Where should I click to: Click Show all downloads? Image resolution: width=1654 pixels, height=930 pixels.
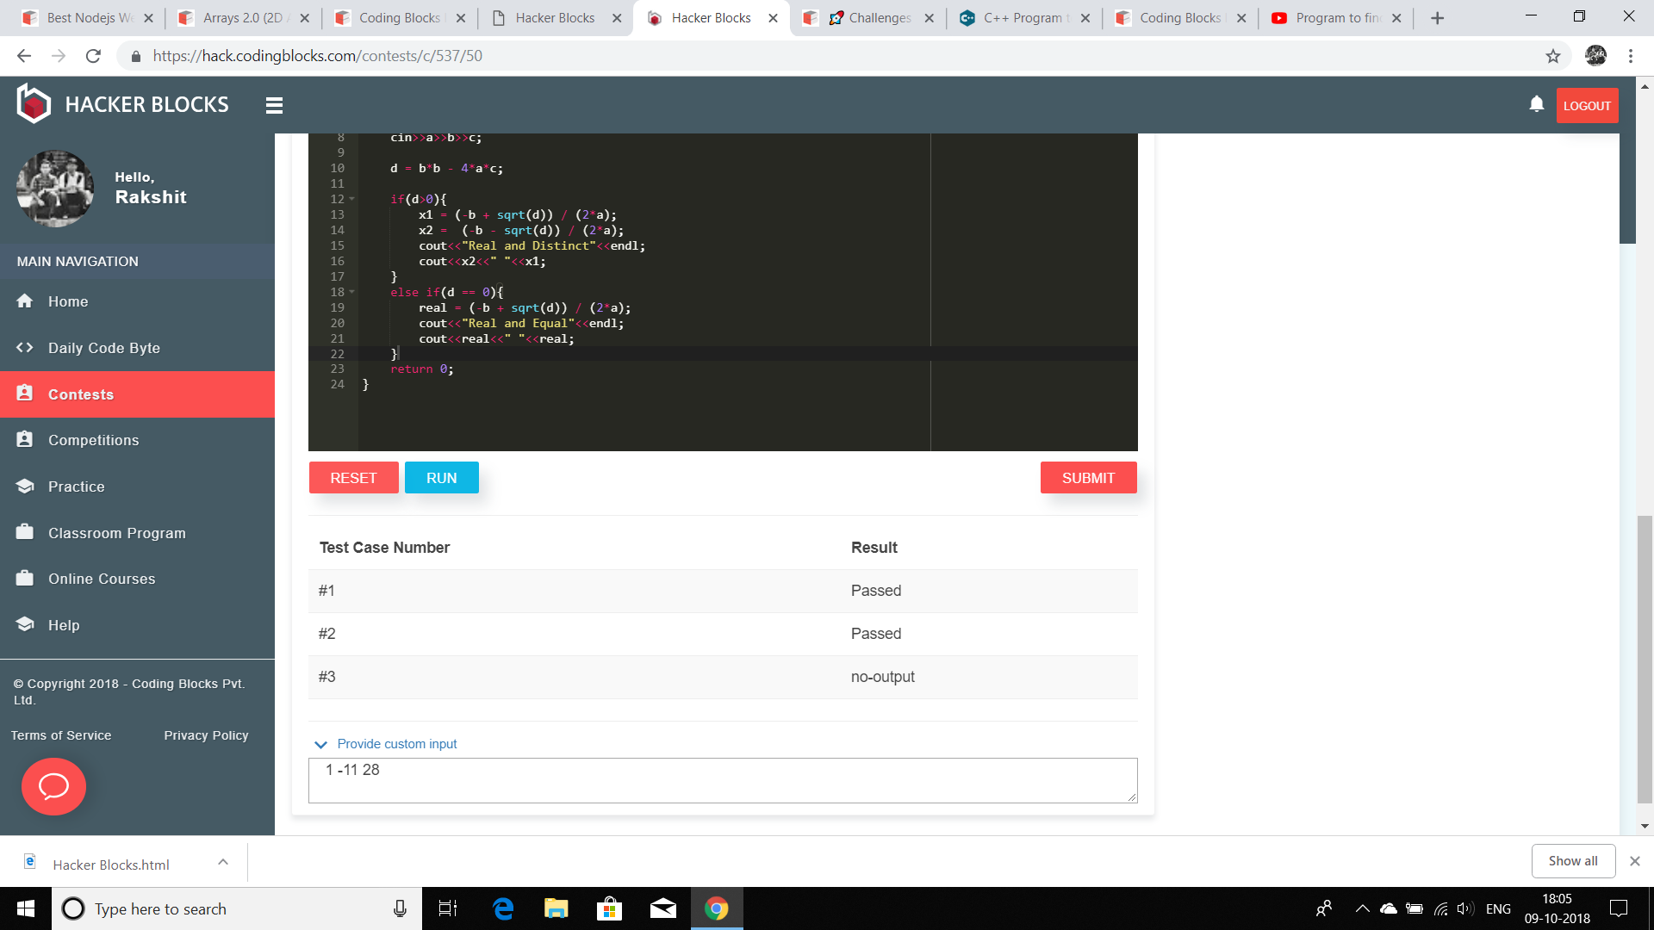1572,861
